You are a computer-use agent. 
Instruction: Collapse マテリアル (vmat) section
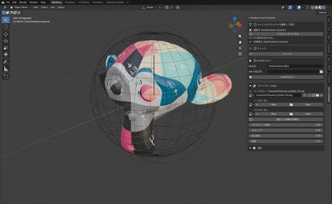[250, 86]
